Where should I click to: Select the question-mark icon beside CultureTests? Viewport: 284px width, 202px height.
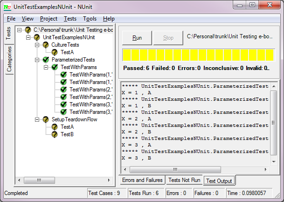pyautogui.click(x=46, y=45)
